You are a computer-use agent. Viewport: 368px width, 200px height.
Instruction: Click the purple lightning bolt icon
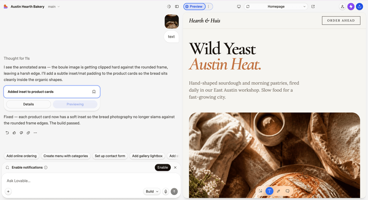pos(351,6)
